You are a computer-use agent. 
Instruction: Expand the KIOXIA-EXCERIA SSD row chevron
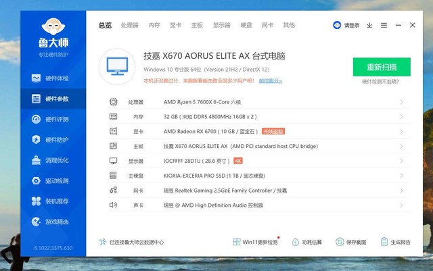click(x=401, y=176)
